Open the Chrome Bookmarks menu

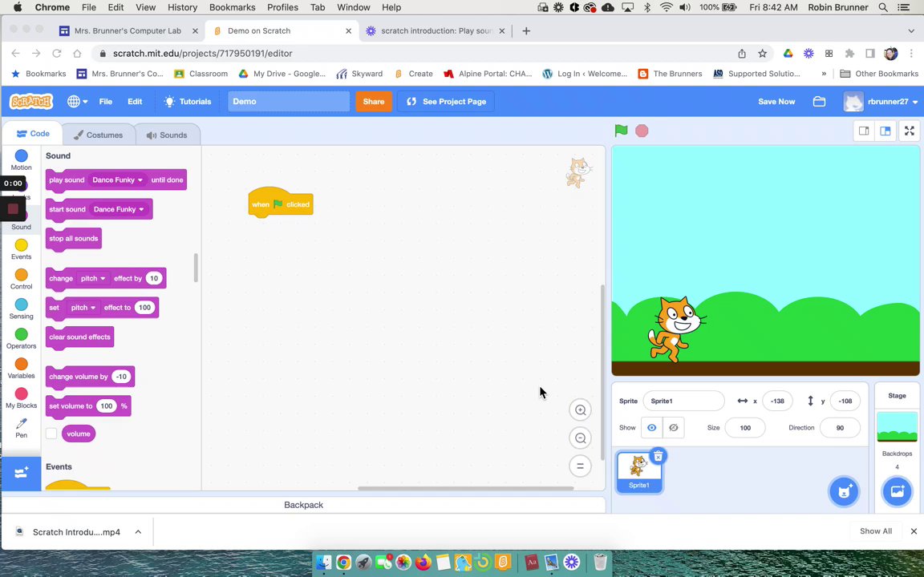tap(232, 7)
